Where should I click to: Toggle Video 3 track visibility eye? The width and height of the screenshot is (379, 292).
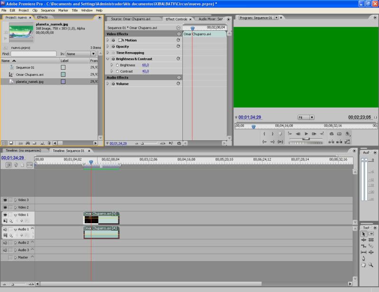coord(5,200)
